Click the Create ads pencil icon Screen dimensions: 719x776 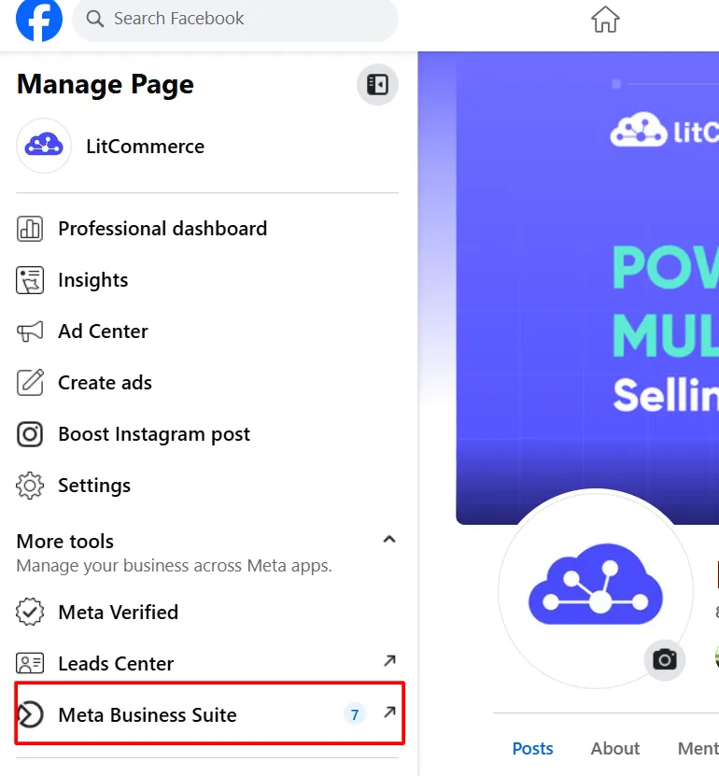click(x=30, y=383)
